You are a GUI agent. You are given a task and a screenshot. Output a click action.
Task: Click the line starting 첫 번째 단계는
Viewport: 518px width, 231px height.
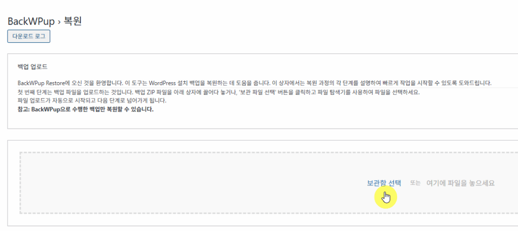pos(219,92)
